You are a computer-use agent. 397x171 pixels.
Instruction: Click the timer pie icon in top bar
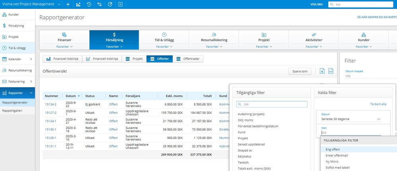pyautogui.click(x=110, y=4)
